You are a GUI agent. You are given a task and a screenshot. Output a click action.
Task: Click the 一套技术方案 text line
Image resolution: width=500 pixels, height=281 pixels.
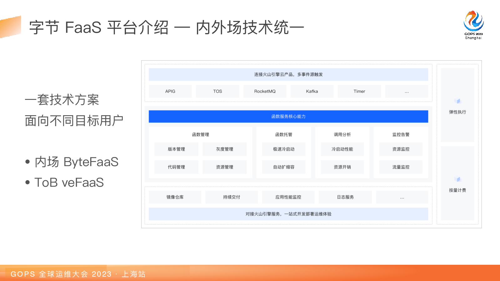(62, 100)
